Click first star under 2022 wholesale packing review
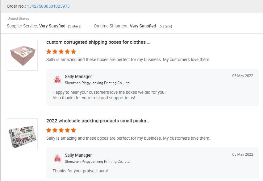This screenshot has width=263, height=181. point(49,130)
